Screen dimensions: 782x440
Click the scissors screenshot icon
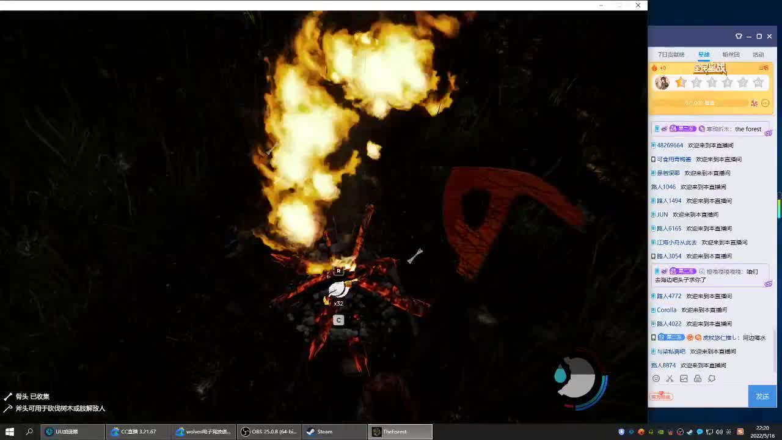670,379
